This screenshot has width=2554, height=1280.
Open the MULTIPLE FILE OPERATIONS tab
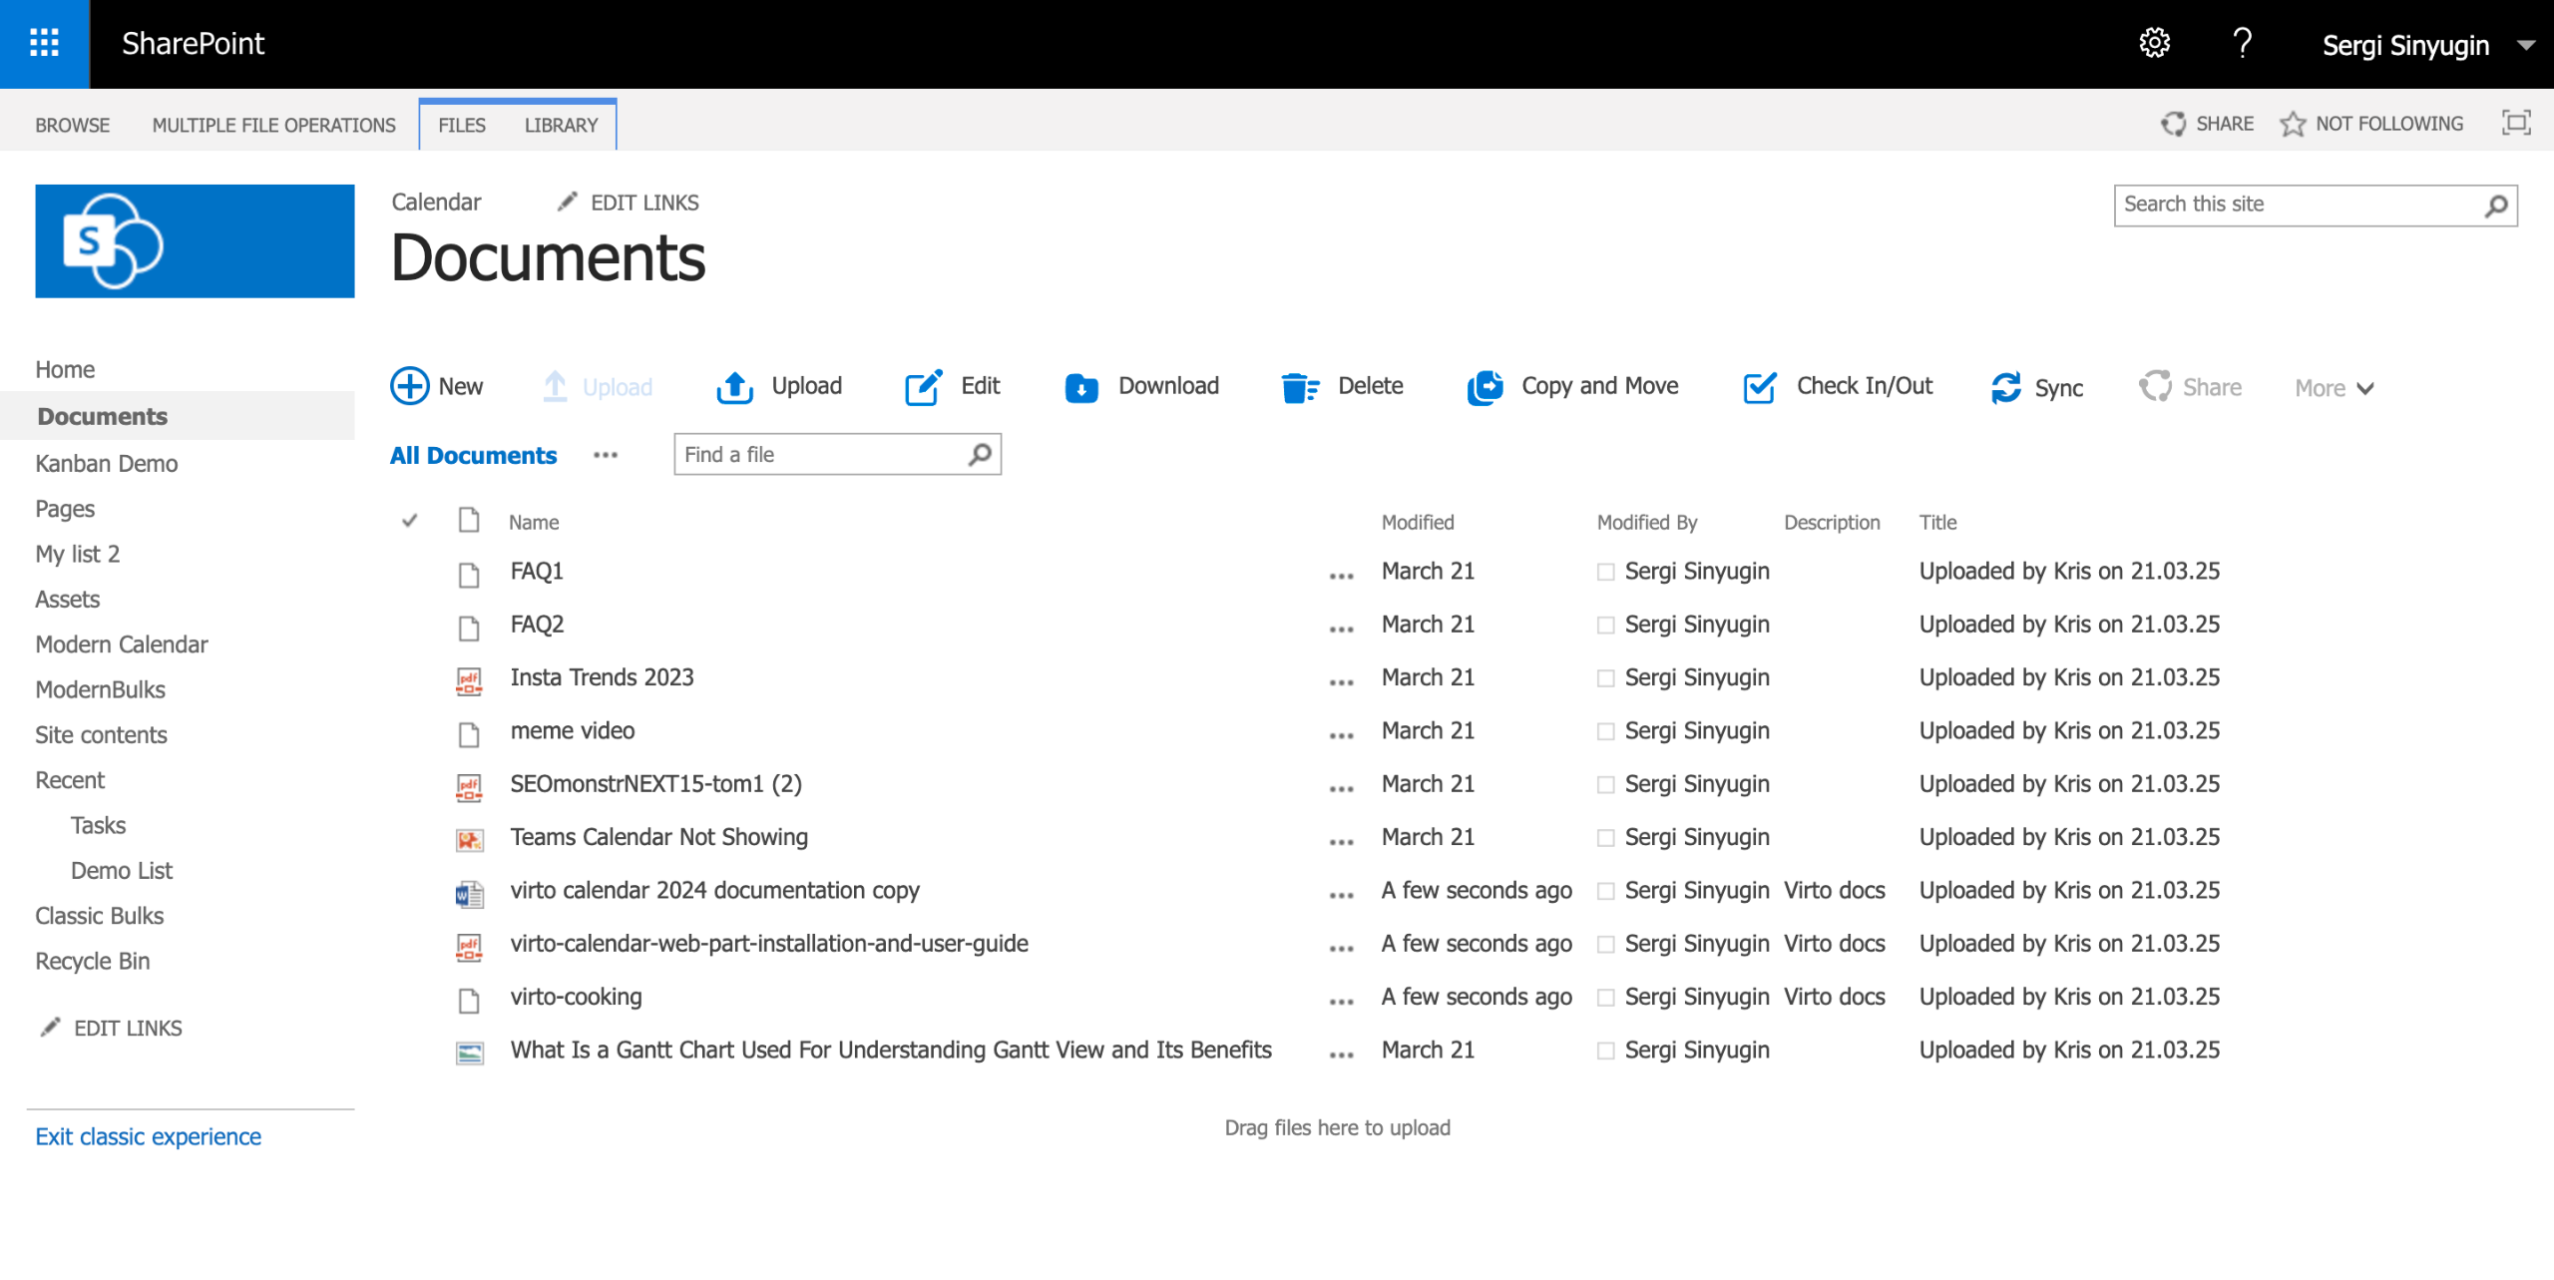[273, 125]
